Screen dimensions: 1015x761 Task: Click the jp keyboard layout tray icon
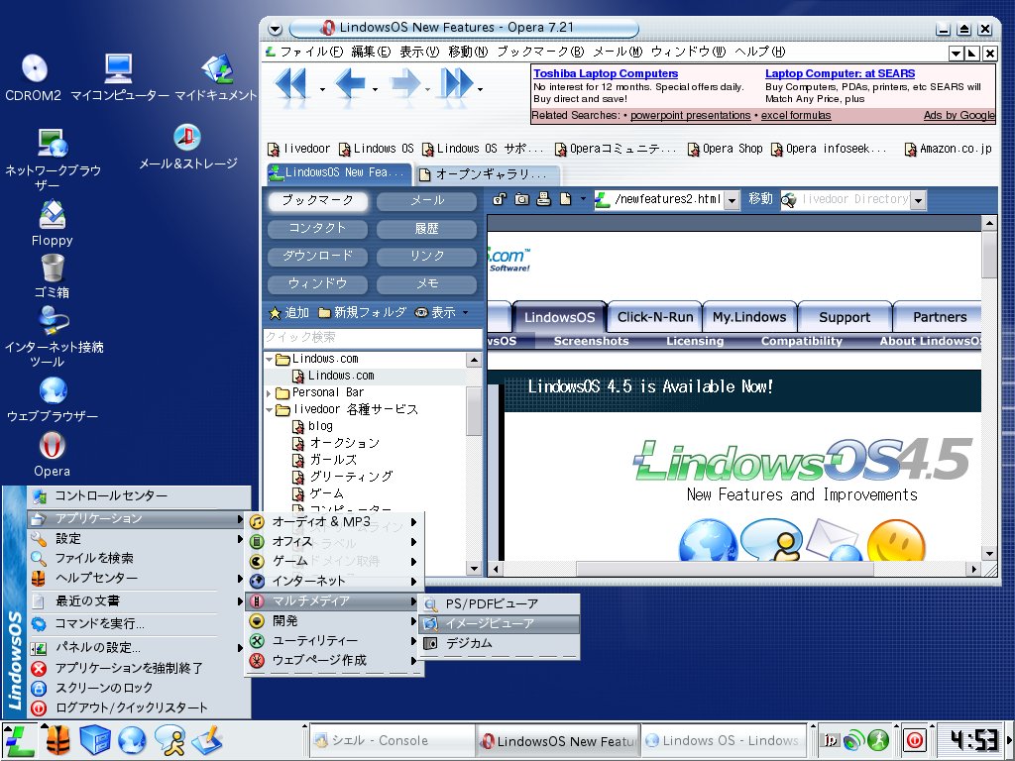830,739
